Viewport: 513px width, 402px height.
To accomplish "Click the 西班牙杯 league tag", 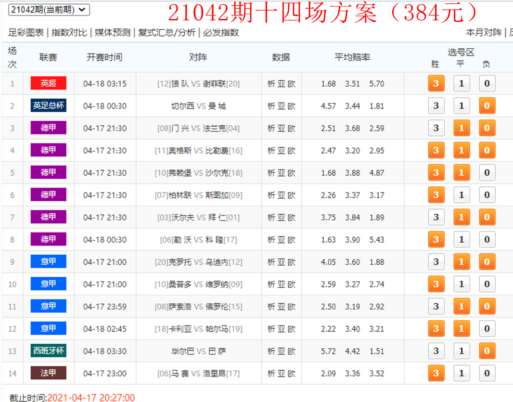I will click(x=49, y=350).
